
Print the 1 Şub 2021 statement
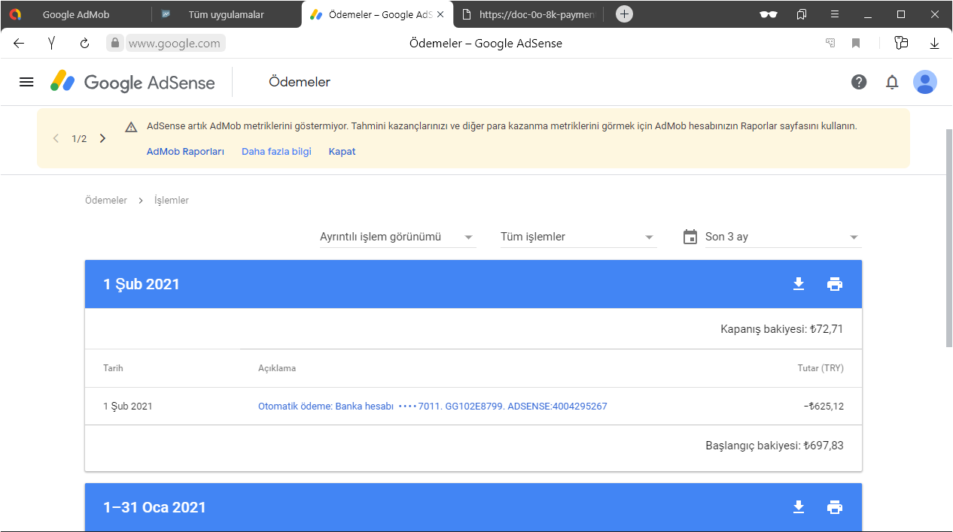click(835, 284)
